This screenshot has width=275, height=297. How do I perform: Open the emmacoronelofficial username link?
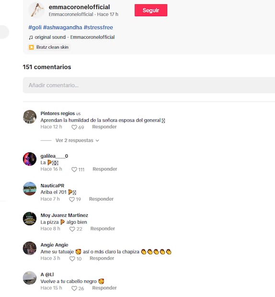coord(79,7)
